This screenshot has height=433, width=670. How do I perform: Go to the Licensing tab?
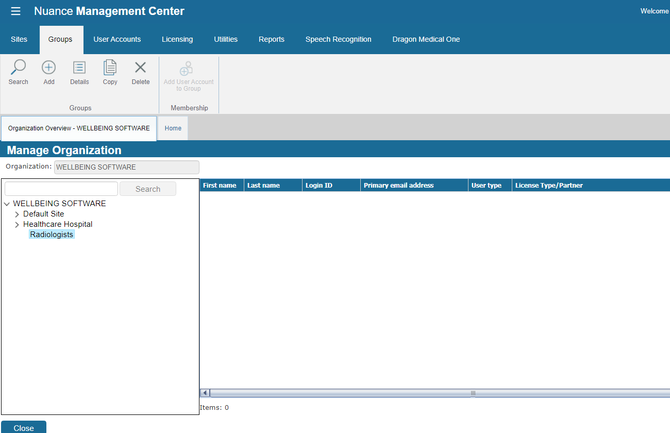177,39
